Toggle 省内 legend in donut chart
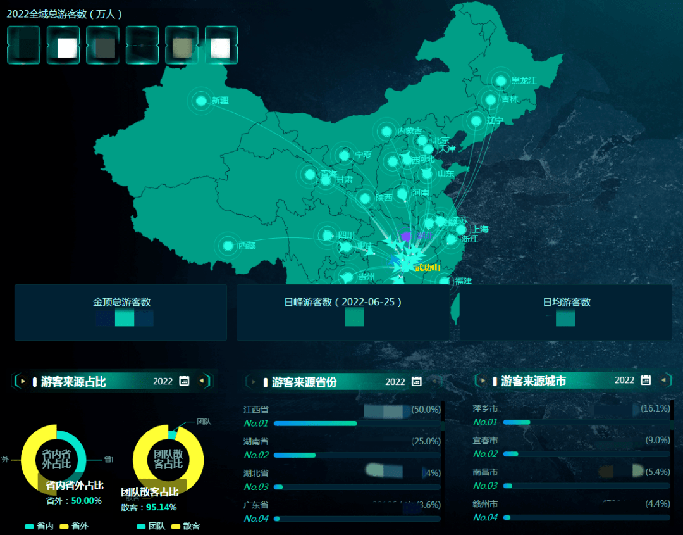This screenshot has width=683, height=535. tap(38, 526)
